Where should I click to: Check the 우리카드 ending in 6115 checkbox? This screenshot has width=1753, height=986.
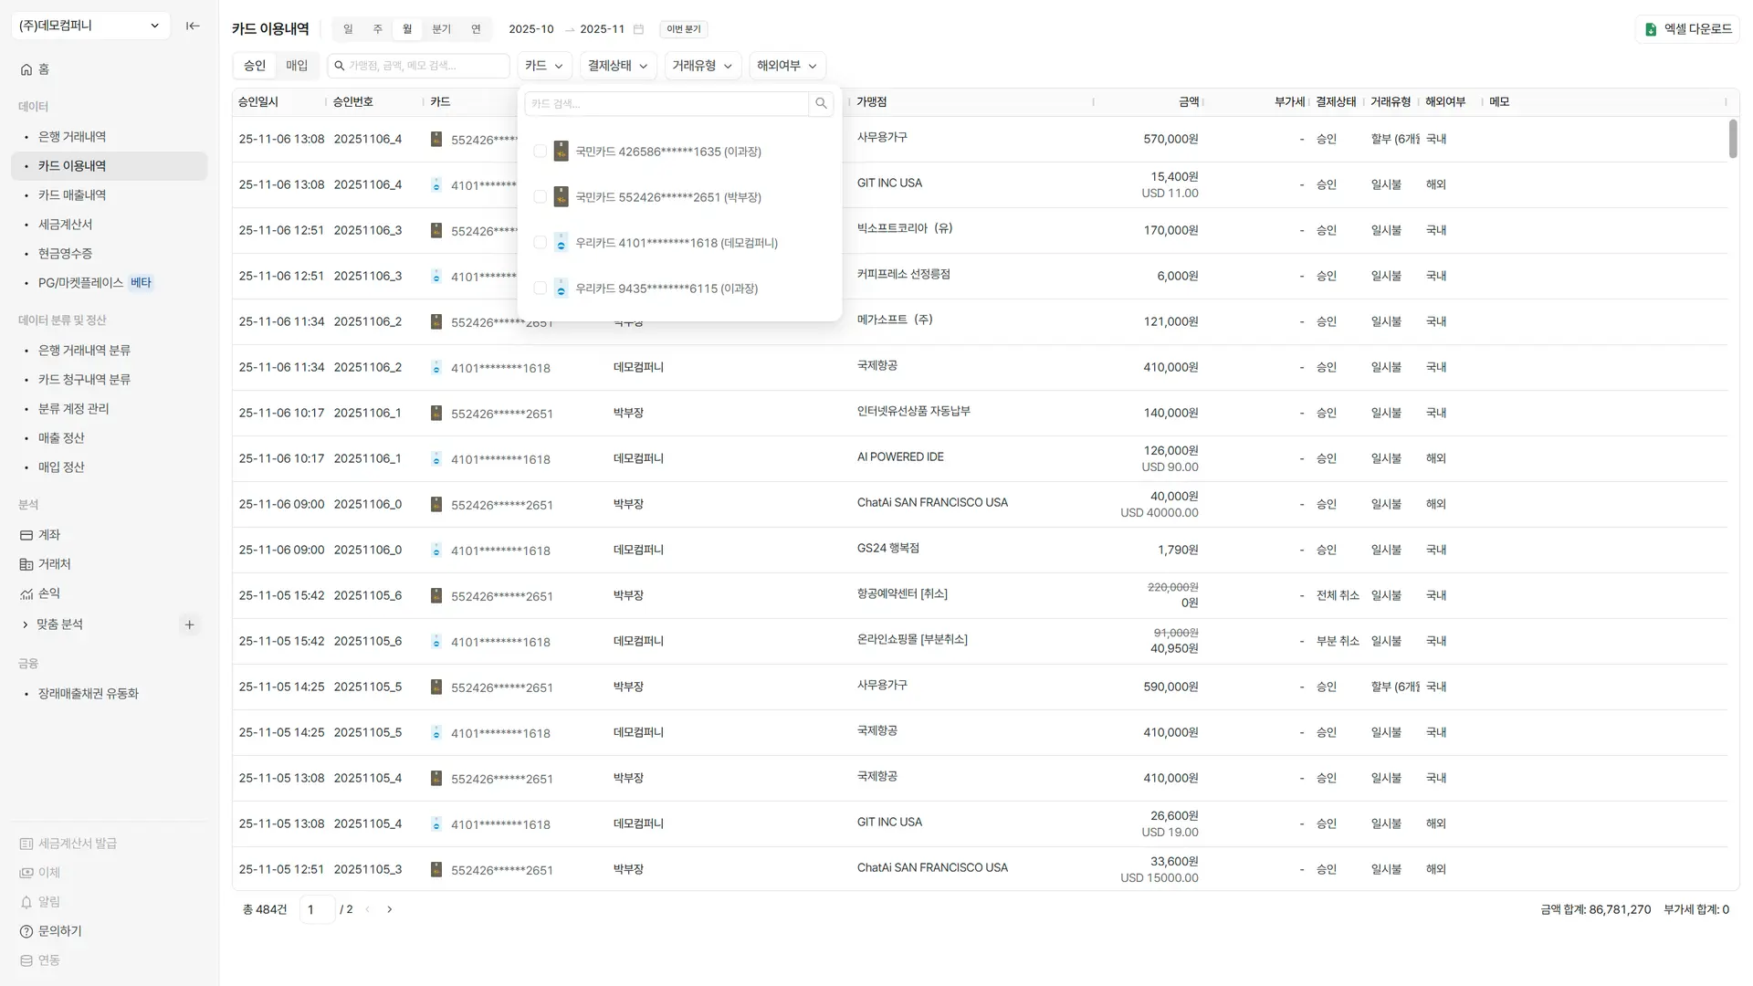click(x=540, y=288)
